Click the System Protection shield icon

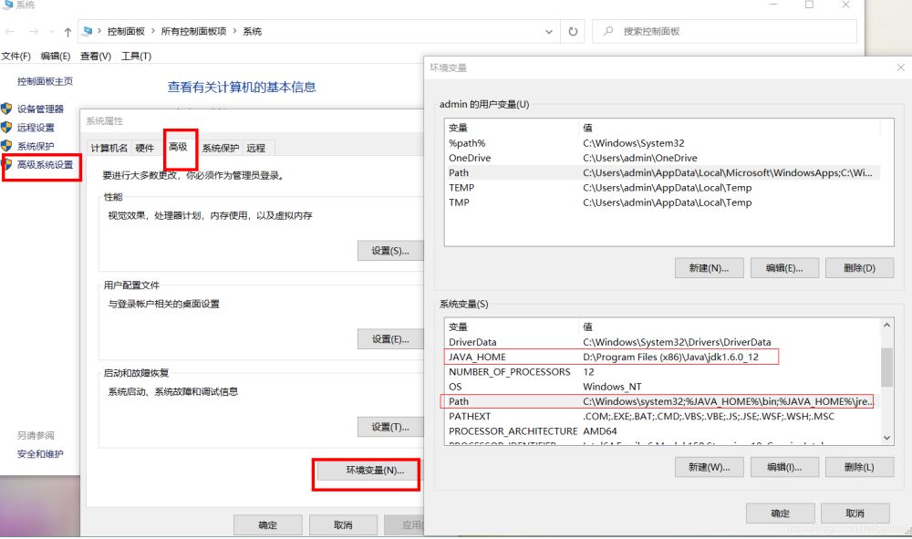(x=6, y=146)
